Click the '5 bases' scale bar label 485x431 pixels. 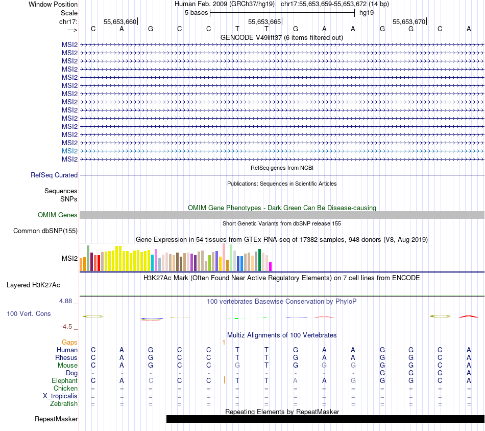[196, 13]
